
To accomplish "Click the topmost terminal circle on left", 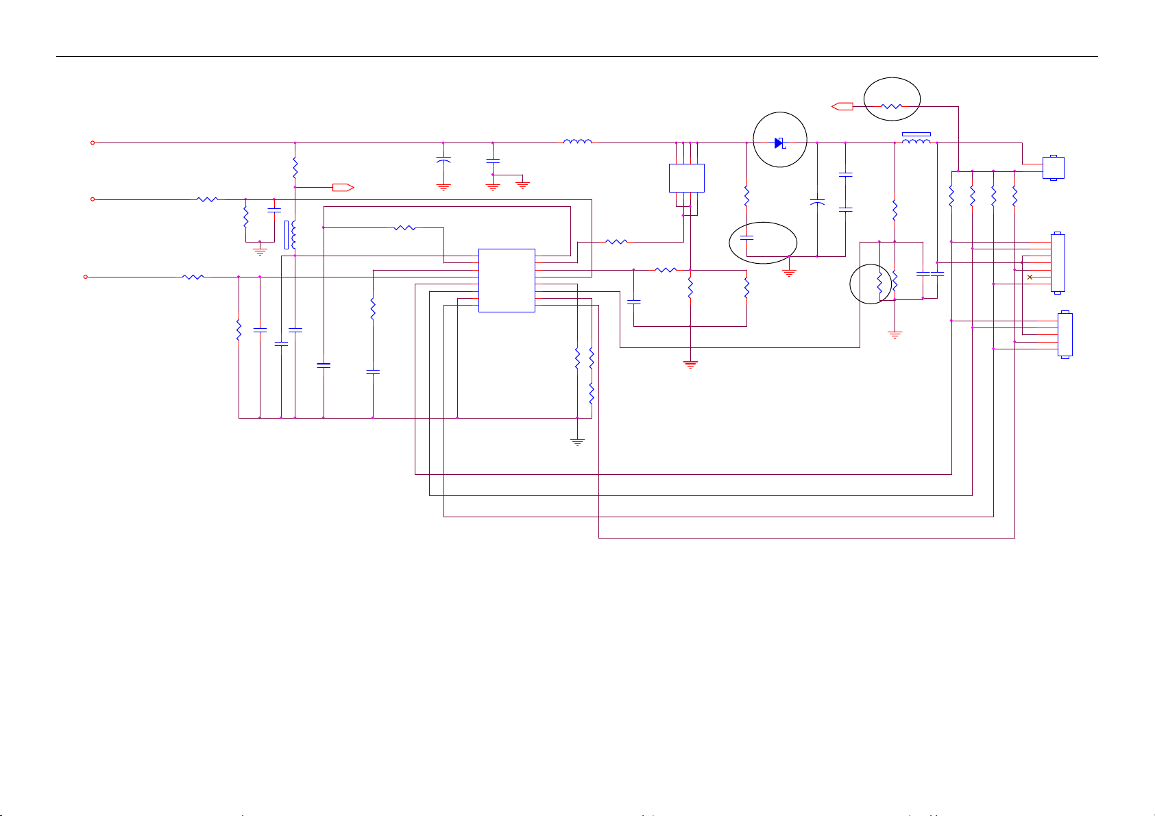I will (93, 143).
